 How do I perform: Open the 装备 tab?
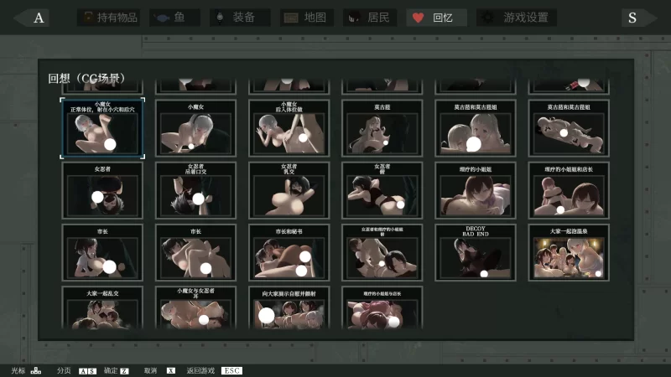pos(240,18)
